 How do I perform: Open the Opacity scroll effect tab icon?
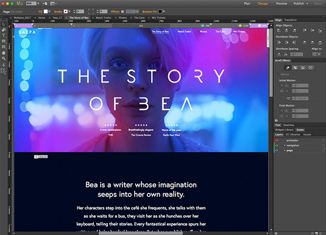tap(296, 67)
